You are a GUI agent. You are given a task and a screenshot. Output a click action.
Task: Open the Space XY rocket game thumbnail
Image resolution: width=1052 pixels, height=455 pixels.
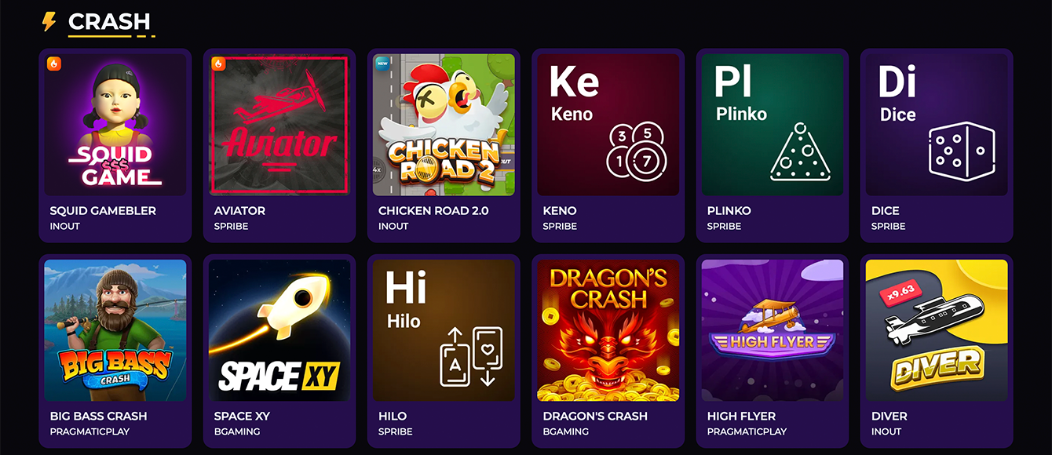279,330
